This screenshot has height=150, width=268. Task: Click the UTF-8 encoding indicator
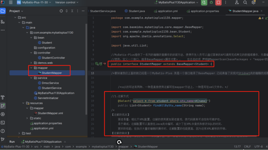(x=258, y=147)
